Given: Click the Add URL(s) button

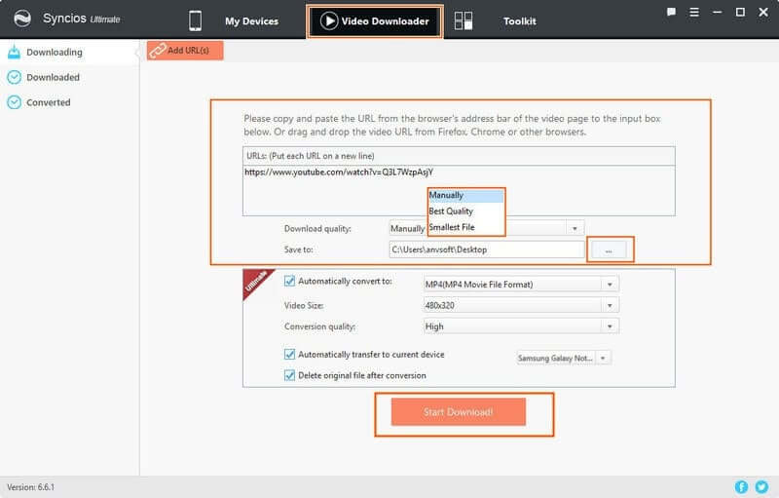Looking at the screenshot, I should pyautogui.click(x=185, y=51).
